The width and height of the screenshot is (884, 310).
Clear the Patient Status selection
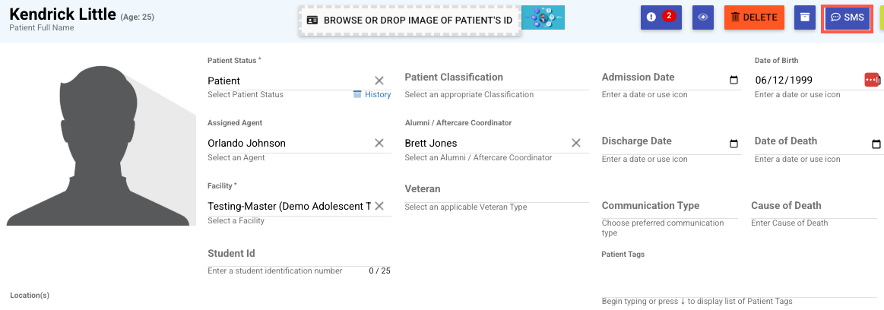(x=379, y=81)
